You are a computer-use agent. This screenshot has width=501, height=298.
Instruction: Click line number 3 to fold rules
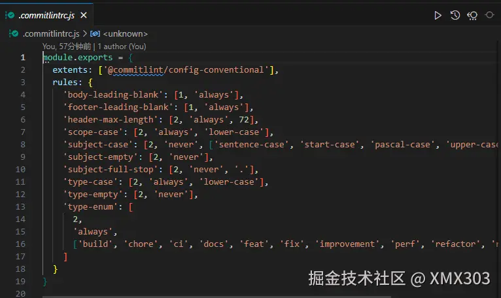point(23,83)
